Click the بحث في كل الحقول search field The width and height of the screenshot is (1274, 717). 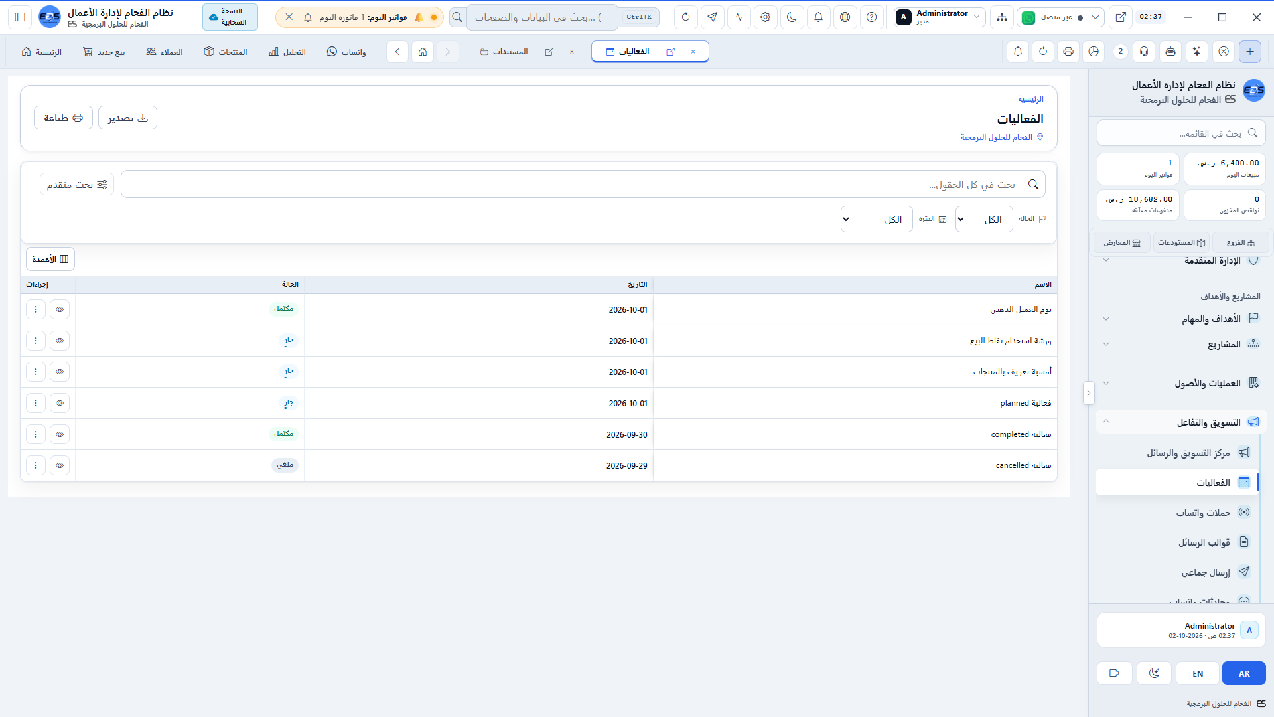point(583,184)
